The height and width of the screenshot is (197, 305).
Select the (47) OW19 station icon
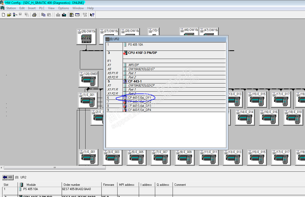click(209, 31)
